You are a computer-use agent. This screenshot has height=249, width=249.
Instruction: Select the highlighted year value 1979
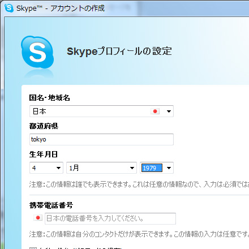[x=152, y=168]
